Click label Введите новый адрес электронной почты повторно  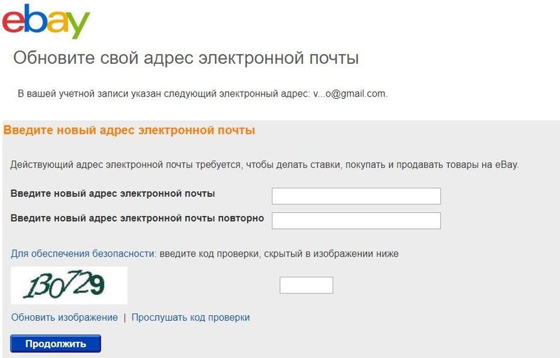(x=137, y=219)
